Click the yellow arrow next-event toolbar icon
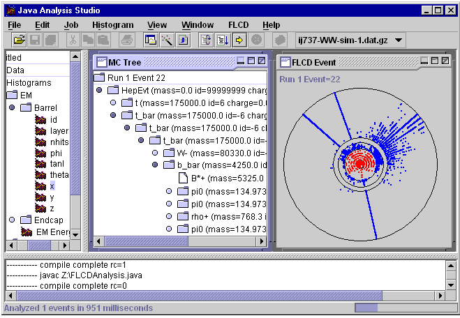460x318 pixels. (239, 40)
